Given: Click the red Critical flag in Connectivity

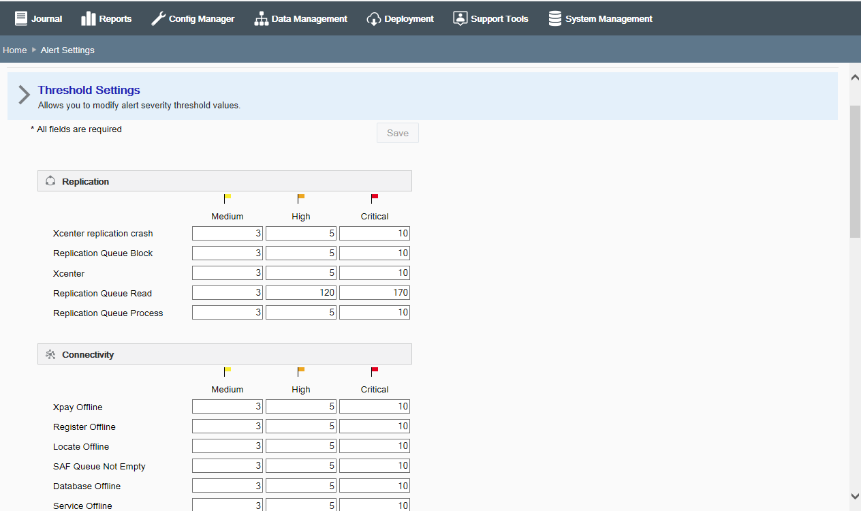Looking at the screenshot, I should 374,371.
